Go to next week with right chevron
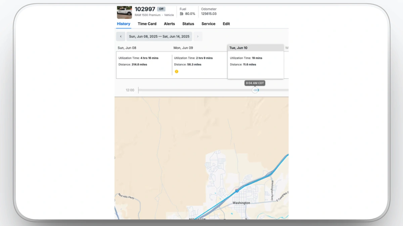Image resolution: width=403 pixels, height=226 pixels. pos(198,36)
